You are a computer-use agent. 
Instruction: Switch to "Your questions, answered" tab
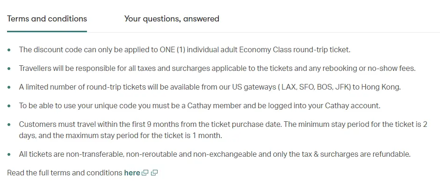[172, 19]
